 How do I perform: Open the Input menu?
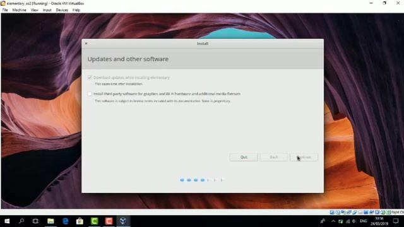(x=47, y=10)
